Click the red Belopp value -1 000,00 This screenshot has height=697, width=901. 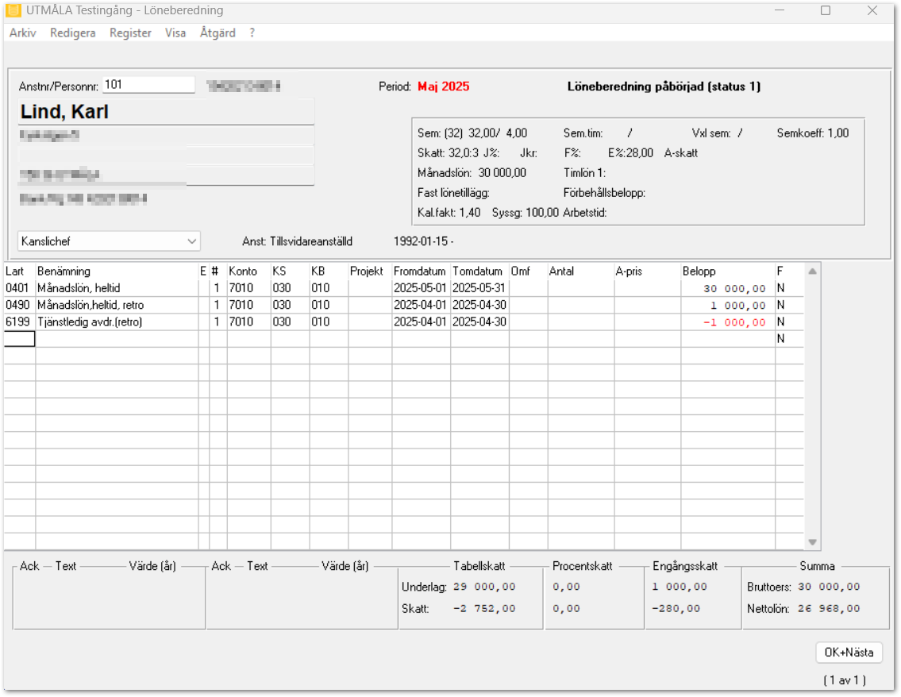coord(734,322)
